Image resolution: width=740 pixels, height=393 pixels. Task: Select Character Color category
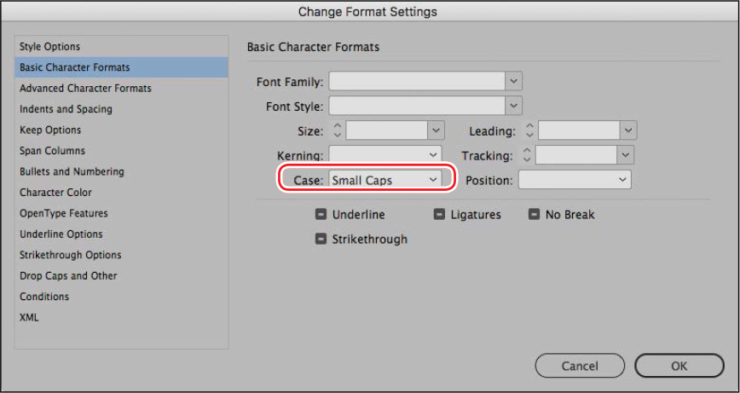point(55,193)
